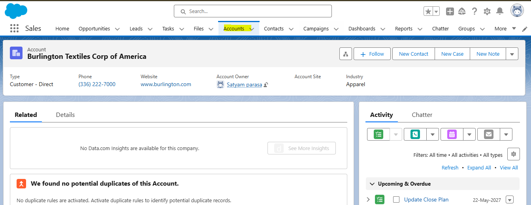531x205 pixels.
Task: Open the Contacts tab dropdown chevron
Action: (x=291, y=29)
